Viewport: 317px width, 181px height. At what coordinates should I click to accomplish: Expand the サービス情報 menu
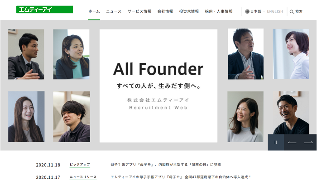click(139, 11)
